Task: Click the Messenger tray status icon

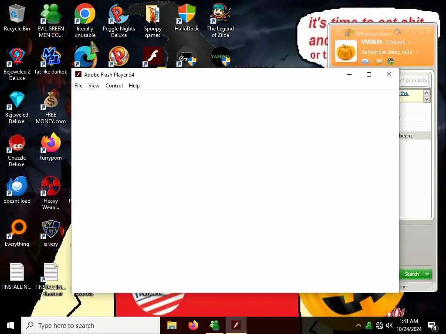Action: click(x=369, y=325)
